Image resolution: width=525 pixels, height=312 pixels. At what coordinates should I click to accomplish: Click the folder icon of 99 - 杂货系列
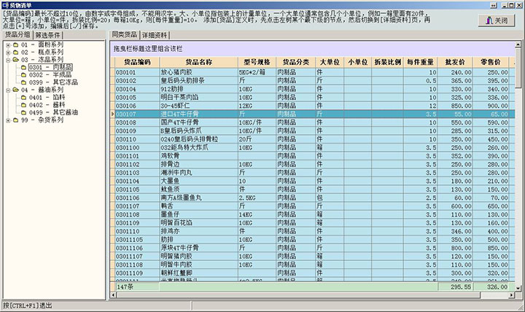[x=15, y=119]
